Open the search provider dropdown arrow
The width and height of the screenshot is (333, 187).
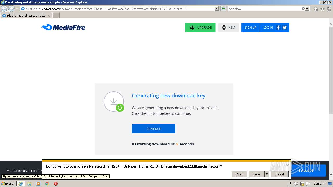coord(307,9)
